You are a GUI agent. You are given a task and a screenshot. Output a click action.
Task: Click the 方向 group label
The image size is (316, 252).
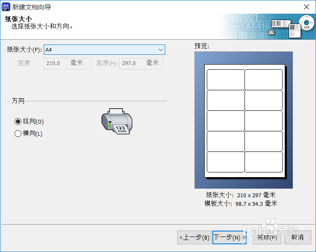pyautogui.click(x=18, y=101)
